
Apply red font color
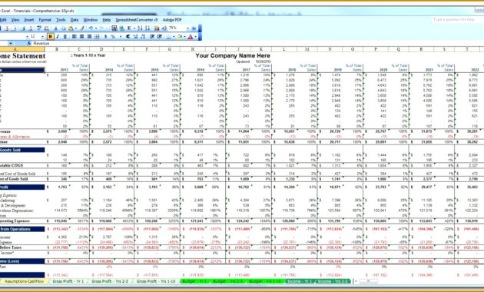point(191,36)
